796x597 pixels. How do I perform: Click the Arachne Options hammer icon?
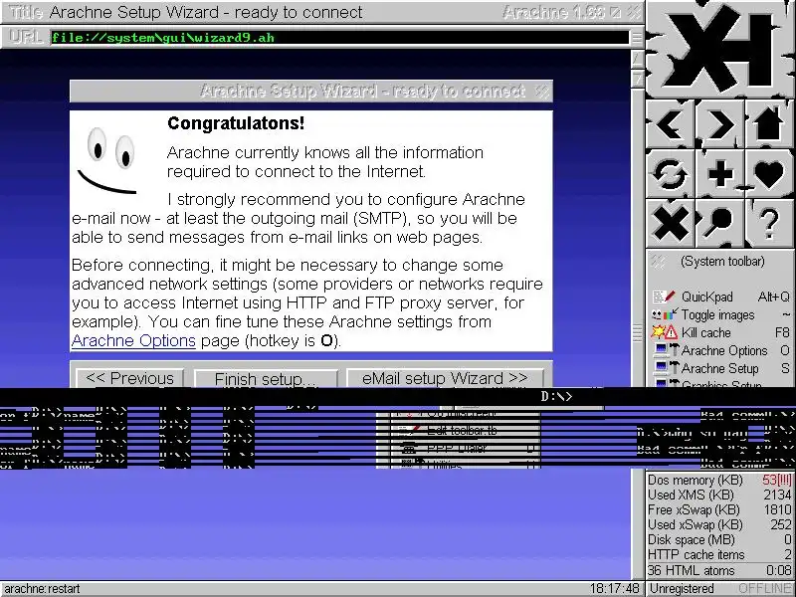tap(667, 350)
